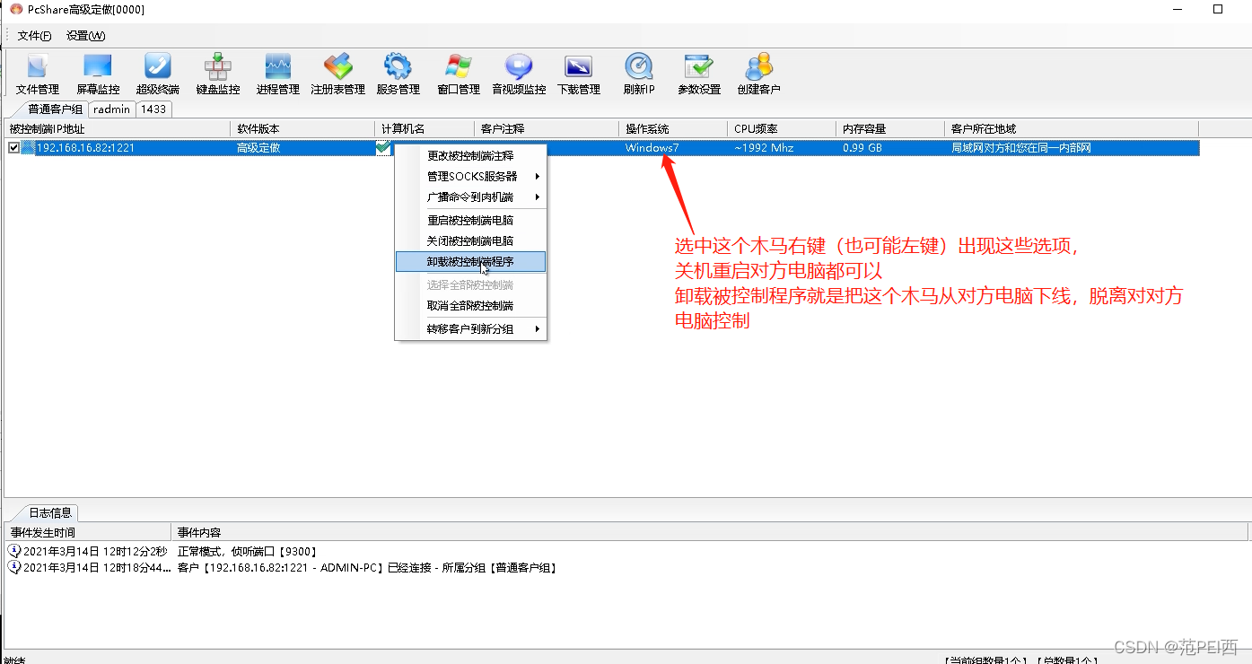Sort by 内存容量 column header
Viewport: 1252px width, 664px height.
pos(890,129)
